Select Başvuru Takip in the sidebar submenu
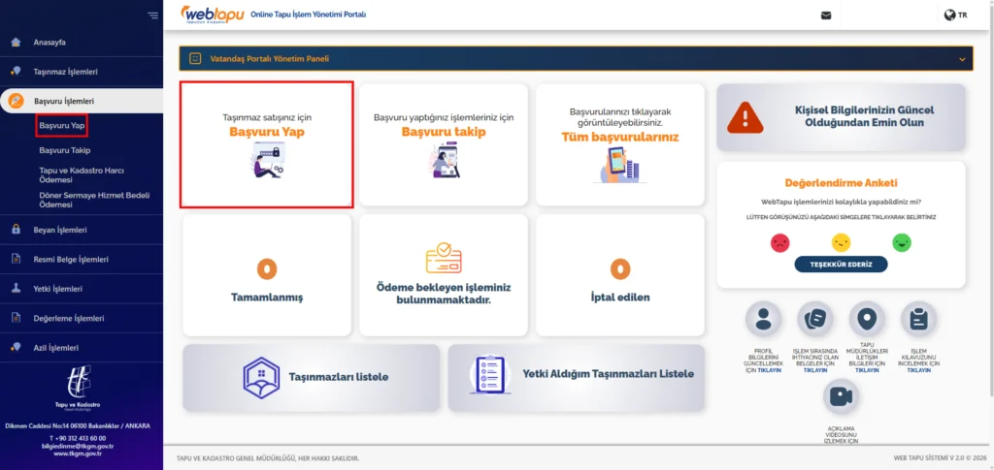This screenshot has width=994, height=470. click(65, 150)
